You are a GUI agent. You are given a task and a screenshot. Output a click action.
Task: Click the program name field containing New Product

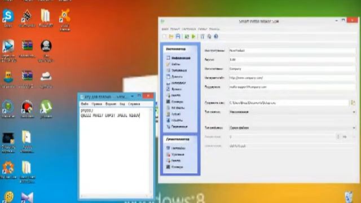pos(292,50)
